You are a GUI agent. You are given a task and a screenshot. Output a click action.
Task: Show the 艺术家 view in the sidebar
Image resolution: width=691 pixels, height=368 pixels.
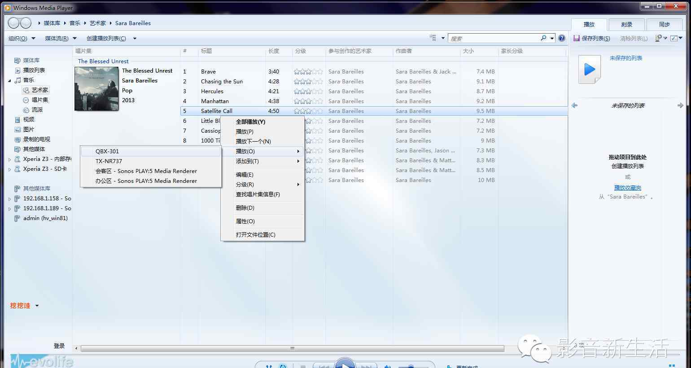pos(35,90)
